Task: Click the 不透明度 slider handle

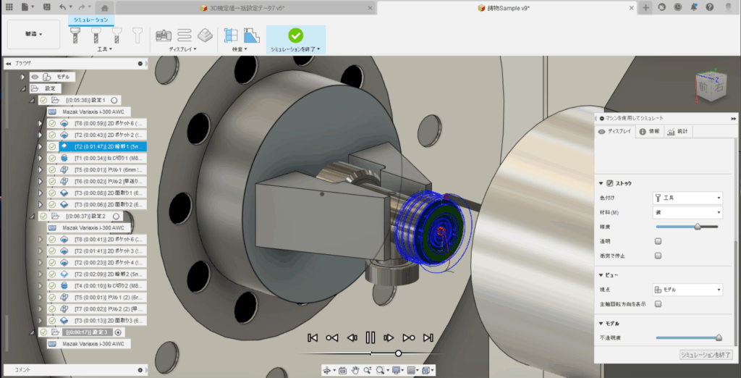Action: tap(719, 337)
